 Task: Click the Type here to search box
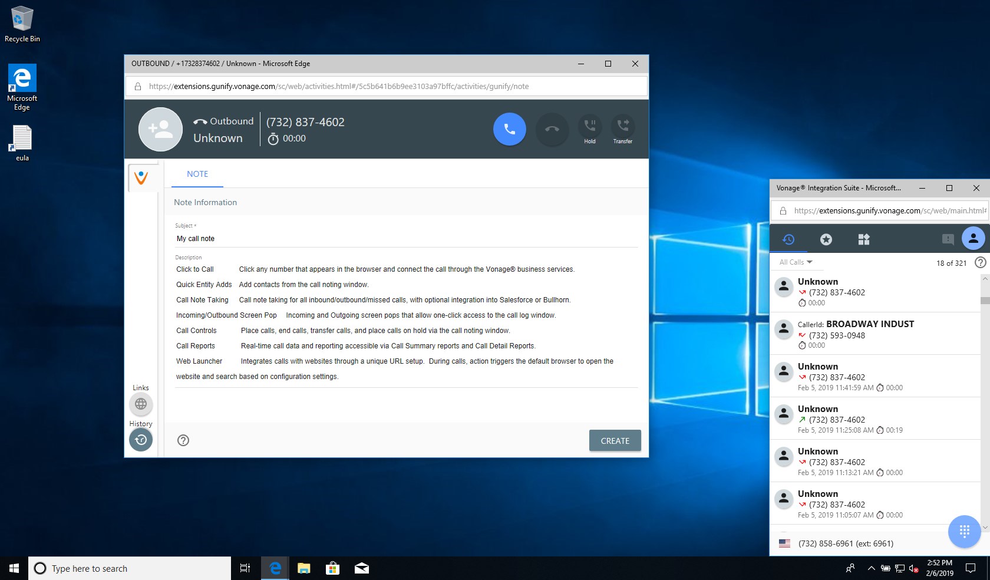[x=130, y=568]
